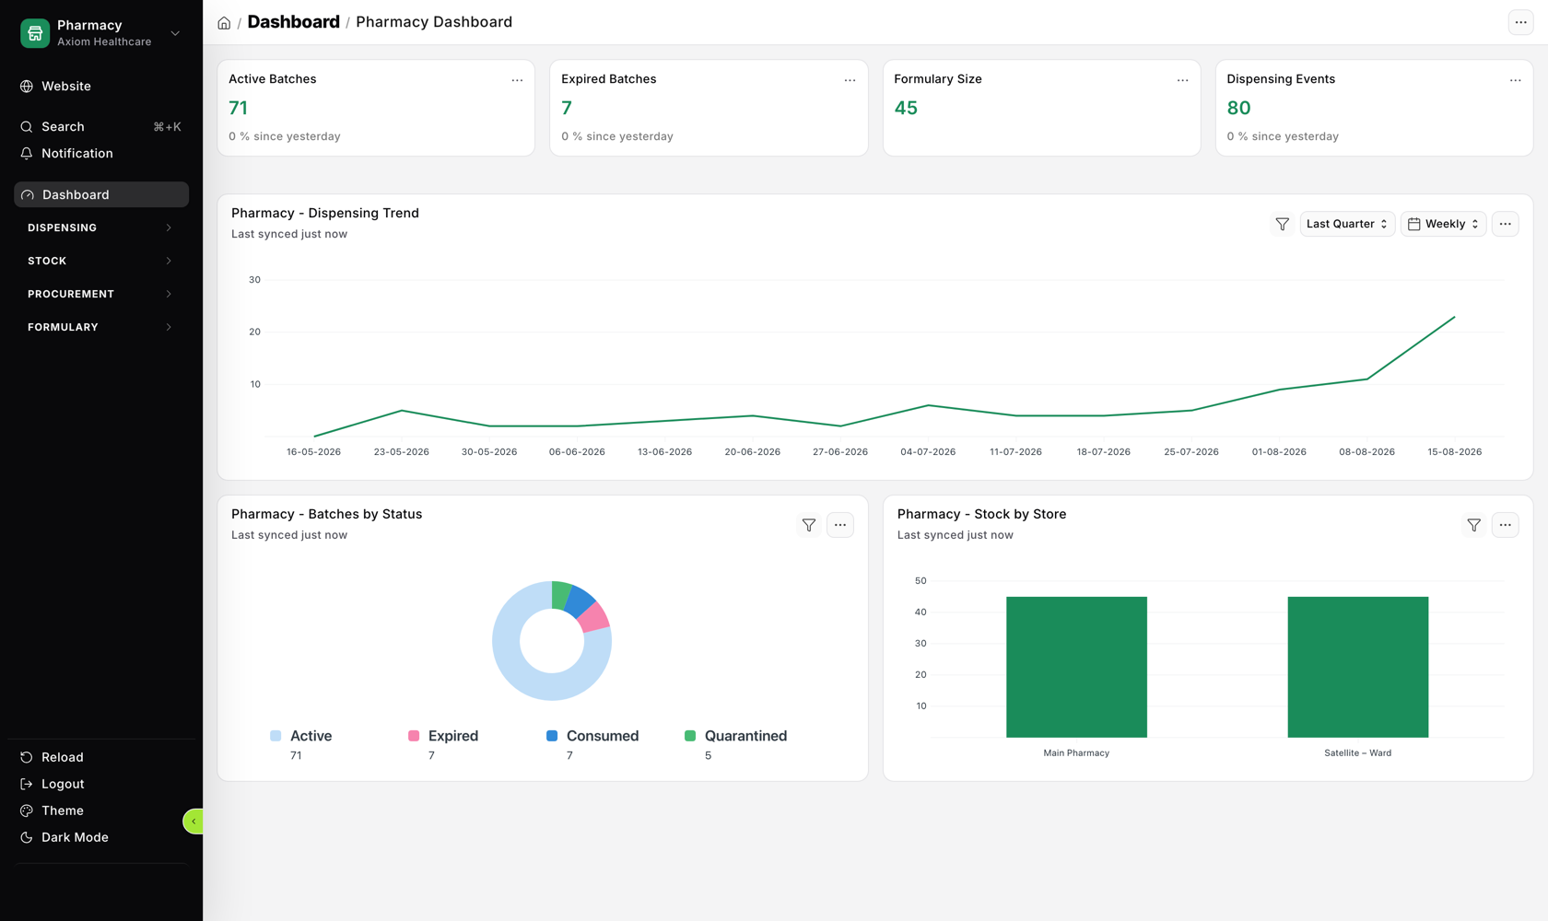The width and height of the screenshot is (1548, 921).
Task: Click the light blue Active donut segment
Action: pos(521,672)
